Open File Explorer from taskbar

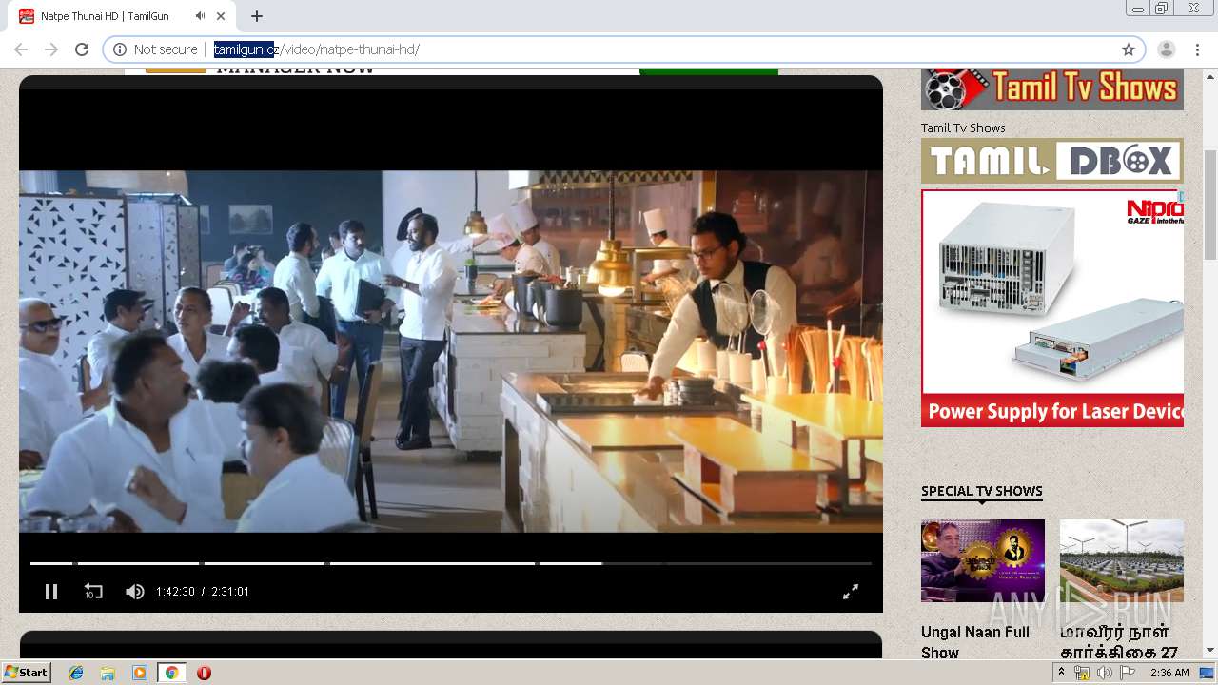[x=108, y=673]
